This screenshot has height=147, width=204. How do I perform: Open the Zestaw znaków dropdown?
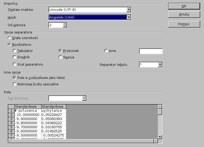(x=129, y=10)
